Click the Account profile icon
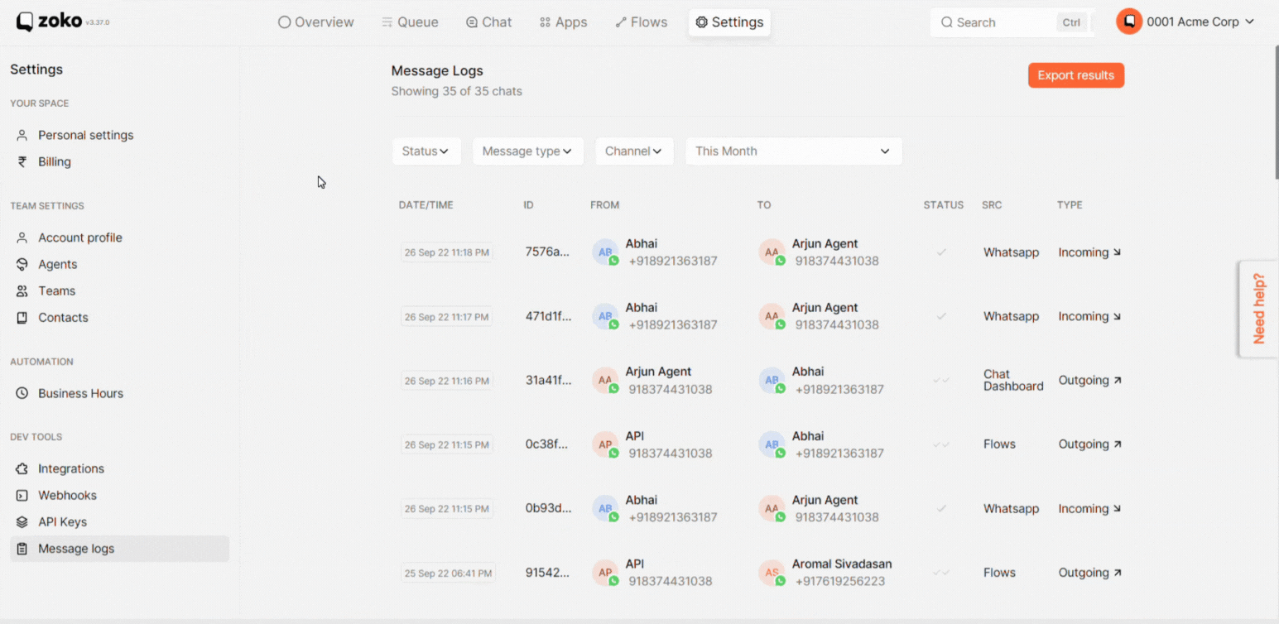Image resolution: width=1279 pixels, height=624 pixels. pos(22,238)
